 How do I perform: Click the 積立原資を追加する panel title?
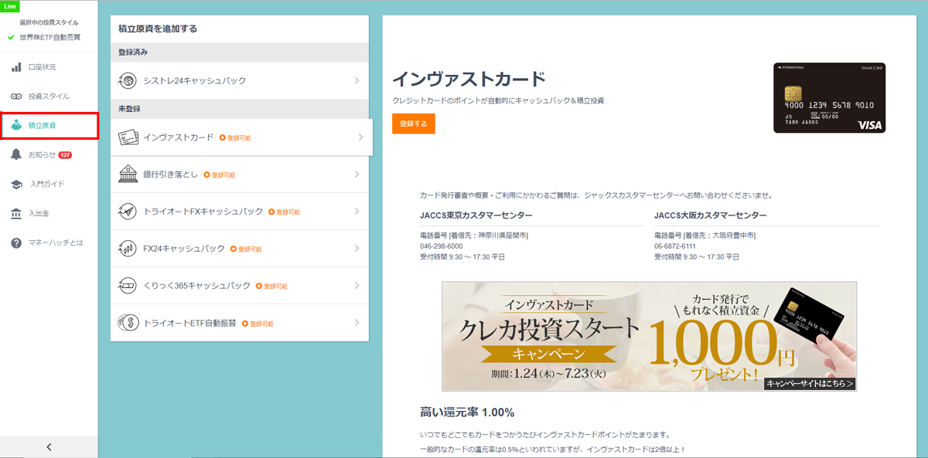pos(158,29)
